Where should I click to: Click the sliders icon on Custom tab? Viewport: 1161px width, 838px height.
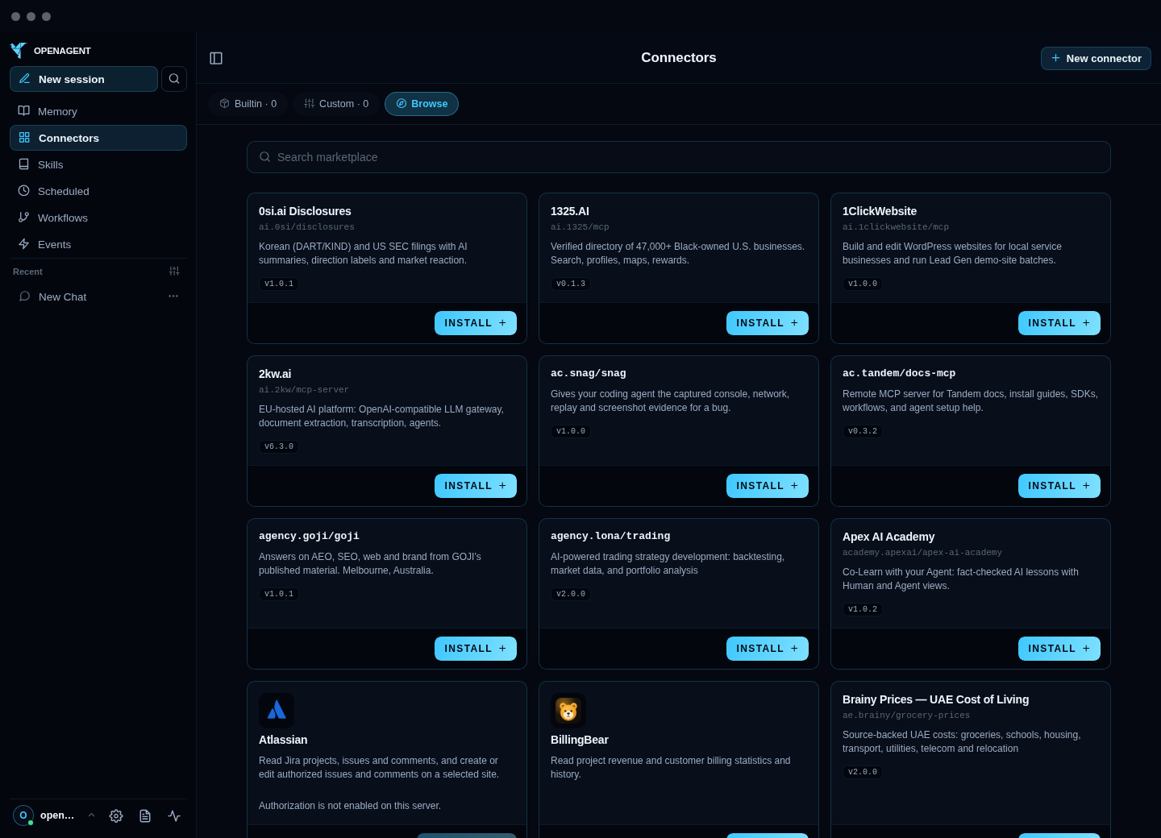tap(309, 103)
